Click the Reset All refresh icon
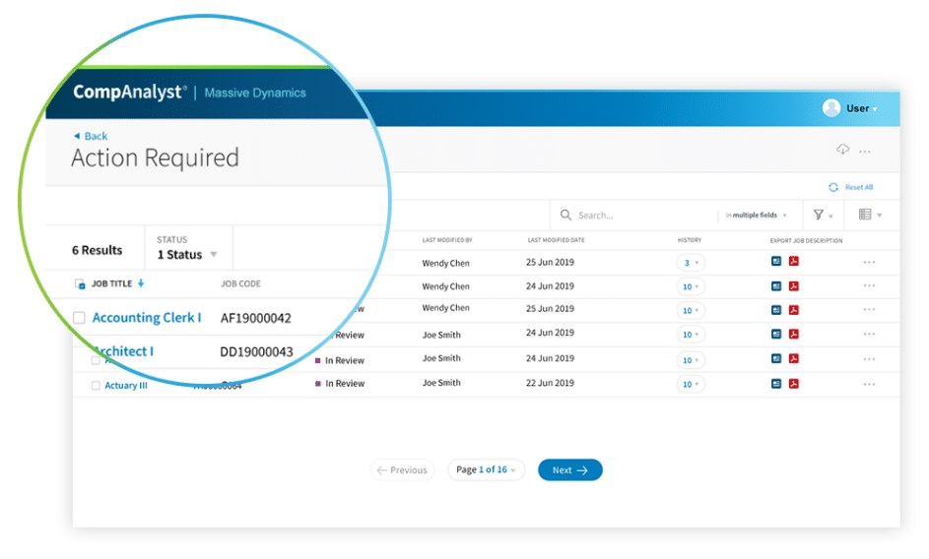The width and height of the screenshot is (929, 559). 833,187
